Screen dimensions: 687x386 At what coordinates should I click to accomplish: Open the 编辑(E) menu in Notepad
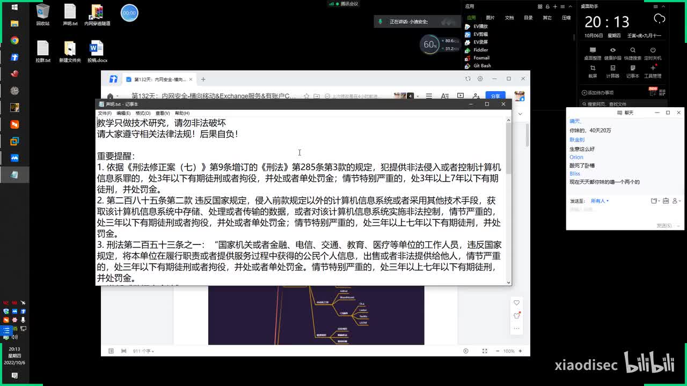click(123, 113)
